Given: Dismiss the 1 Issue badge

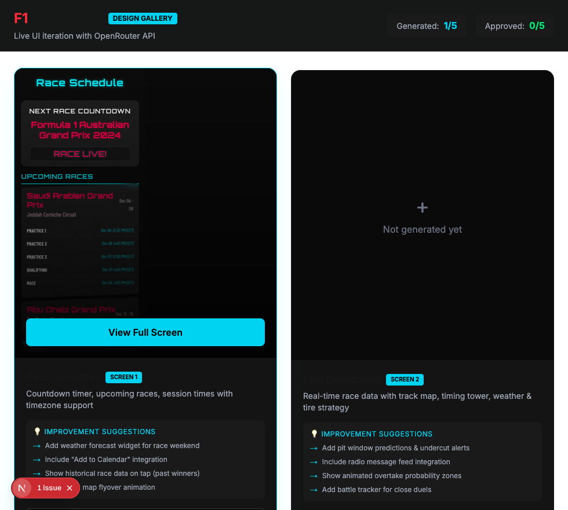Looking at the screenshot, I should (70, 488).
